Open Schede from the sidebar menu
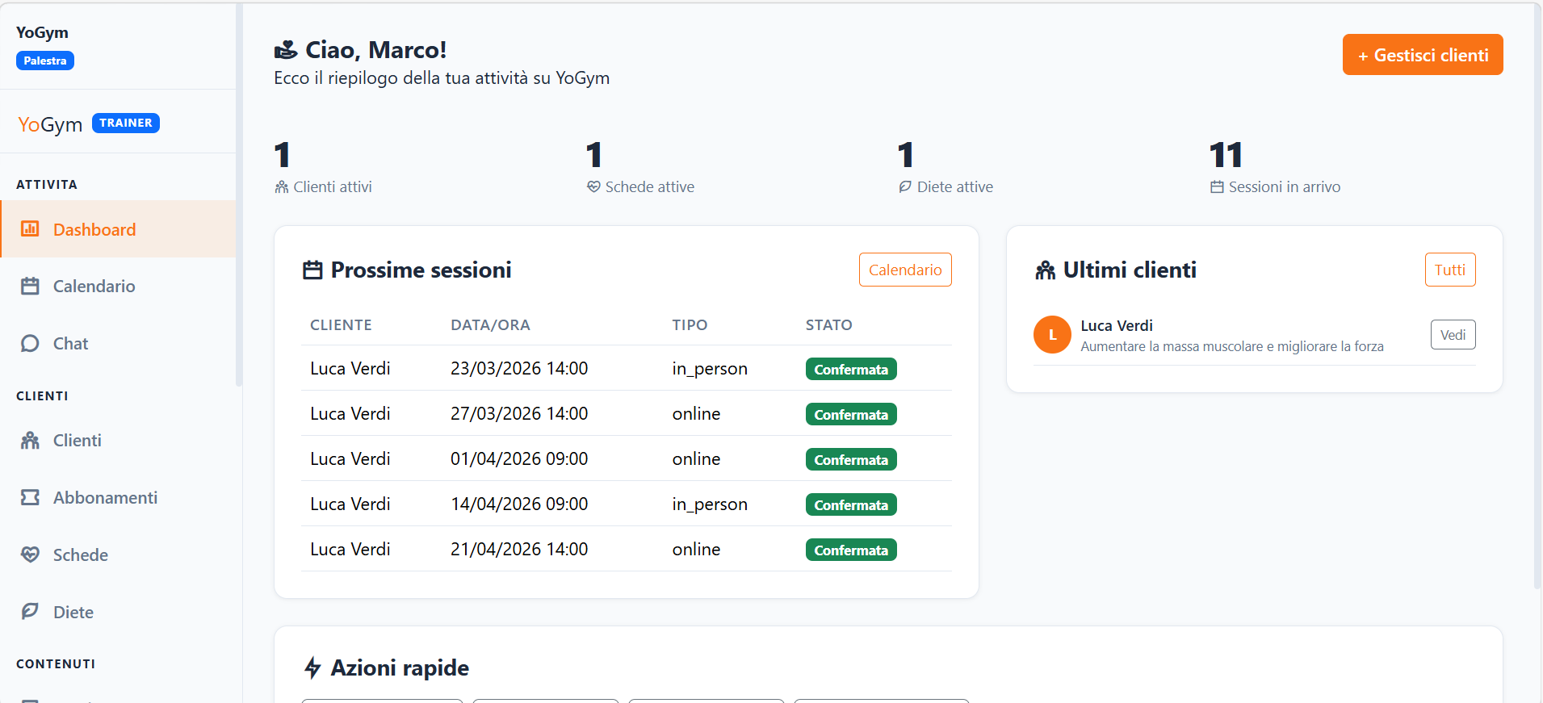The width and height of the screenshot is (1543, 703). pos(80,555)
